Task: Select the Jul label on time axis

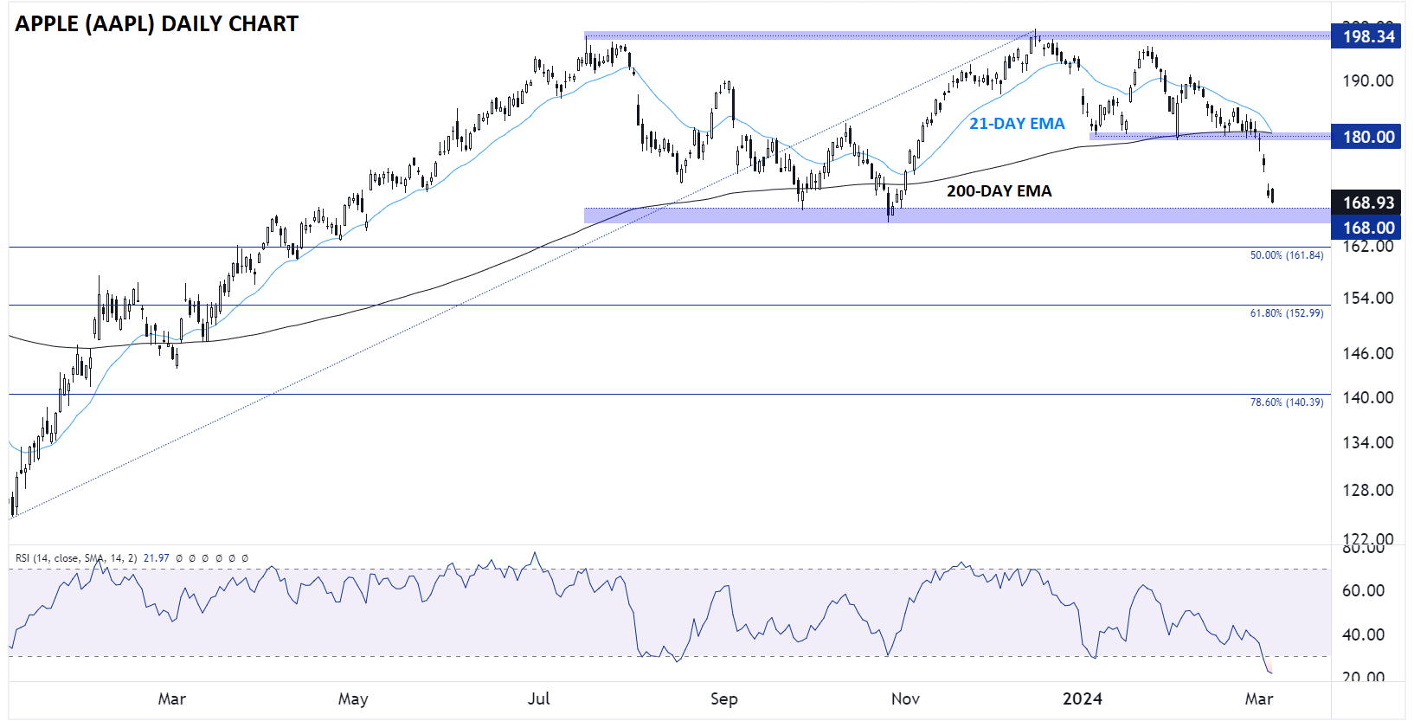Action: (539, 698)
